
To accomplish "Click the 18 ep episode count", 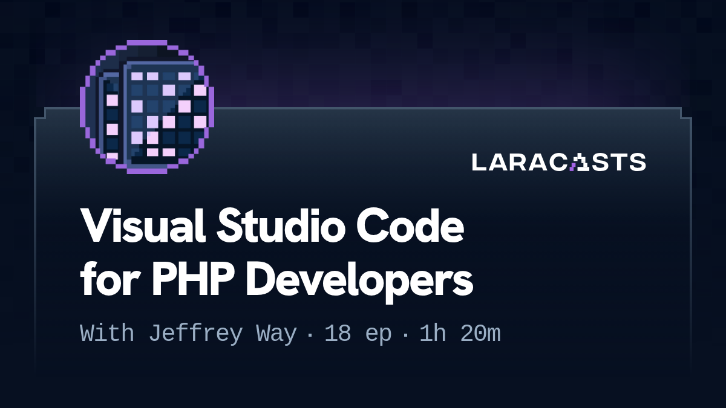I will tap(358, 334).
